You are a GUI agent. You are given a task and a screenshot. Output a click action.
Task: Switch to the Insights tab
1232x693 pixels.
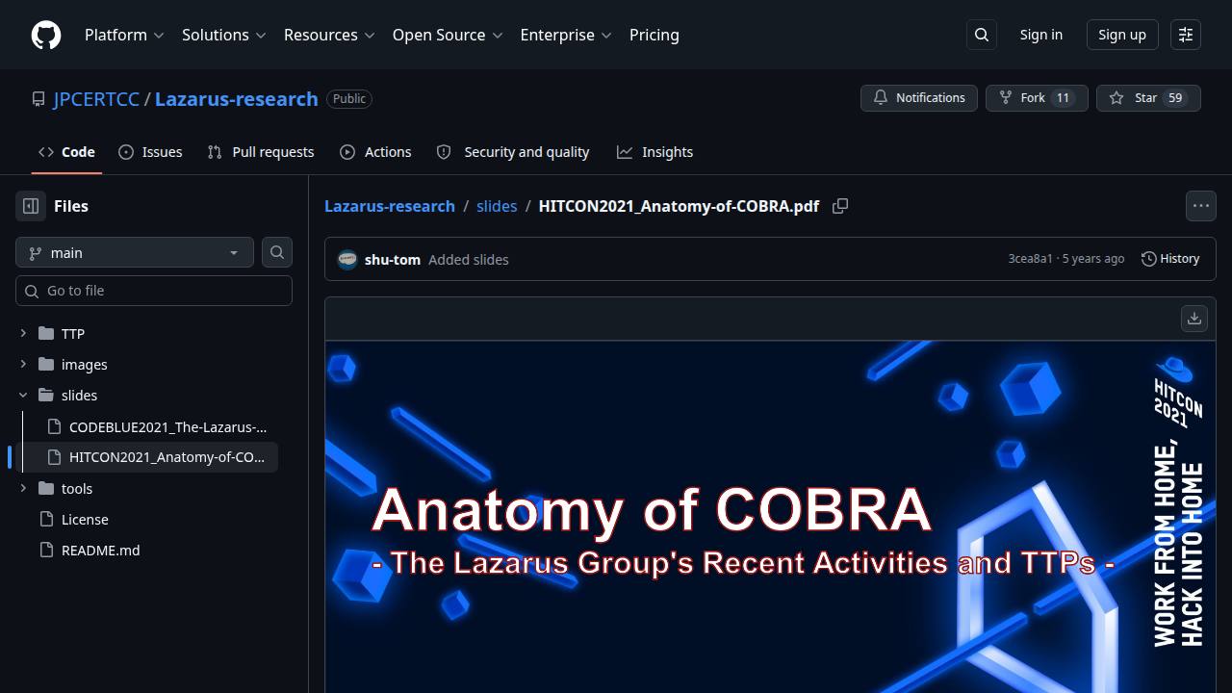tap(655, 152)
